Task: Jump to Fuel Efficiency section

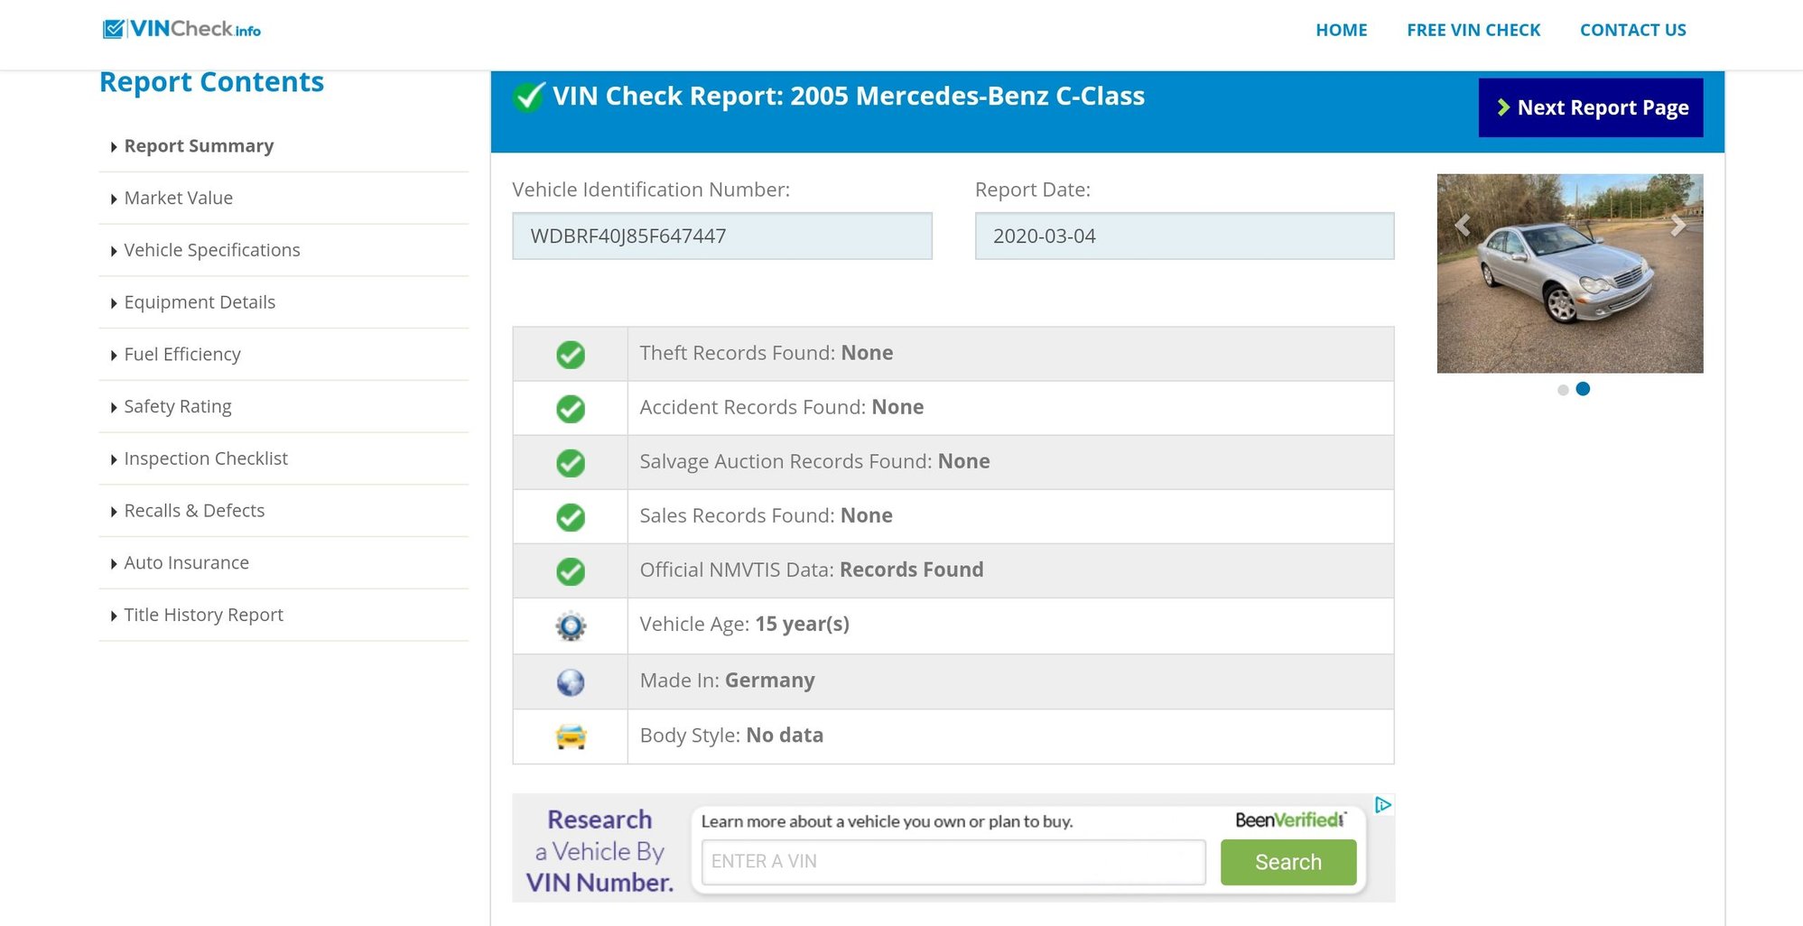Action: pyautogui.click(x=182, y=354)
